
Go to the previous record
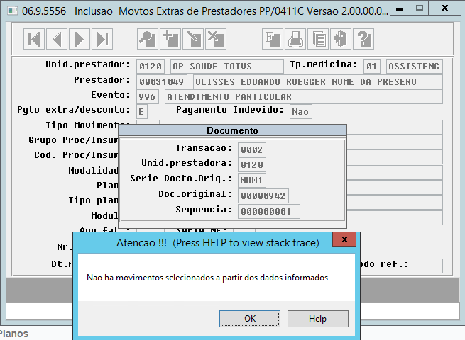tap(57, 39)
